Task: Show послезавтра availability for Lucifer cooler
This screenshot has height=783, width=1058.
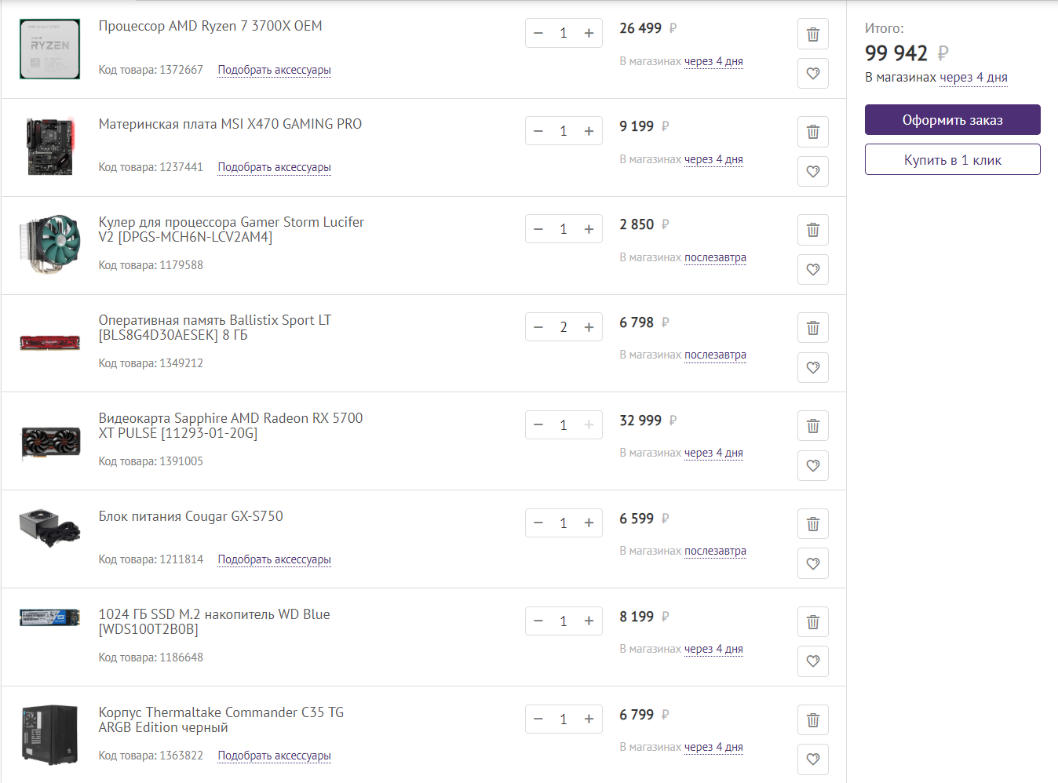Action: (x=715, y=257)
